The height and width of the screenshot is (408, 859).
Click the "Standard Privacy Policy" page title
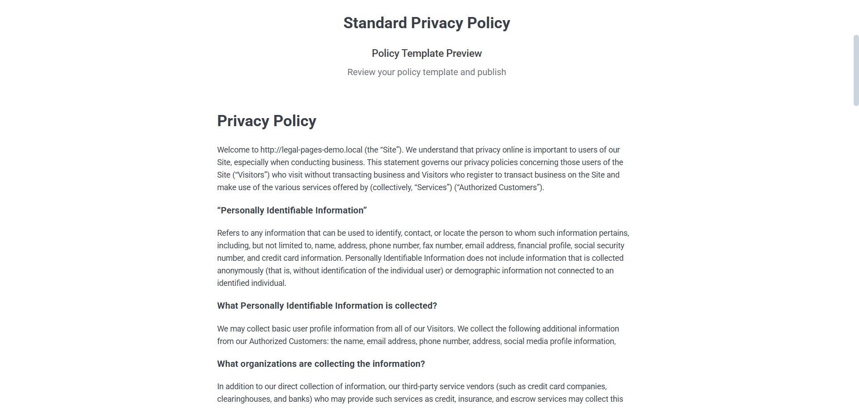coord(426,23)
